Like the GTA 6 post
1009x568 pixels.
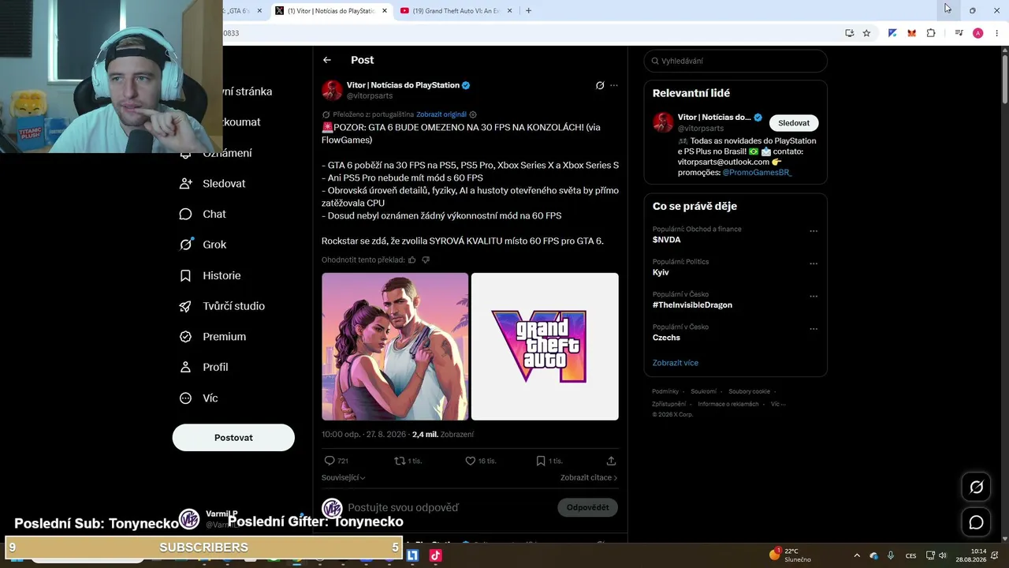pyautogui.click(x=471, y=461)
